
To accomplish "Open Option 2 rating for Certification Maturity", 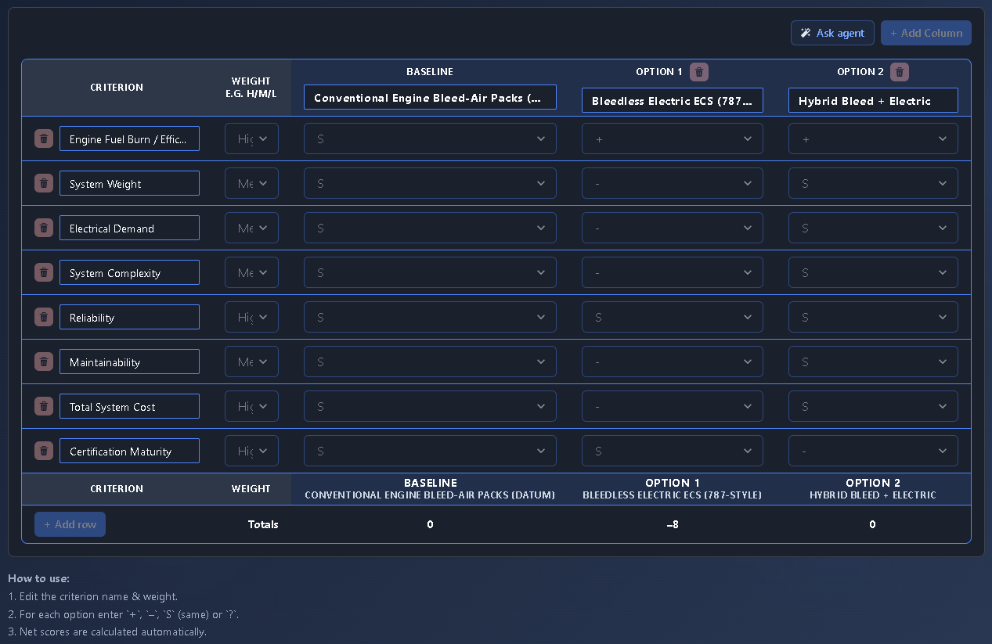I will 873,451.
